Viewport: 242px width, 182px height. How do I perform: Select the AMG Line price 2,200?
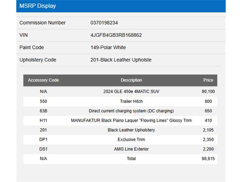[x=208, y=149]
